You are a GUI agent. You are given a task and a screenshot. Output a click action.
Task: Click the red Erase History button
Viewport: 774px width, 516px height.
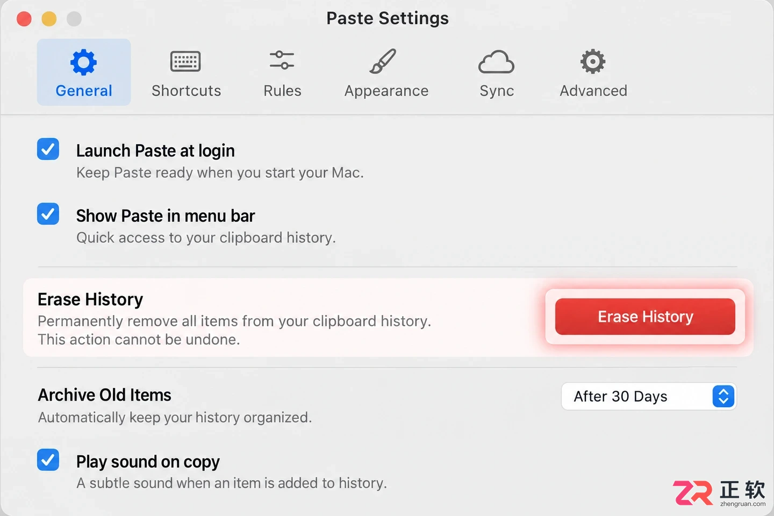[645, 317]
